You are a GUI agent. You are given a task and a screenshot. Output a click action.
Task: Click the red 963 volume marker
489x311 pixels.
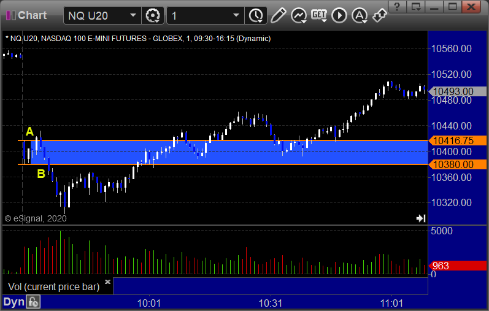tap(458, 266)
